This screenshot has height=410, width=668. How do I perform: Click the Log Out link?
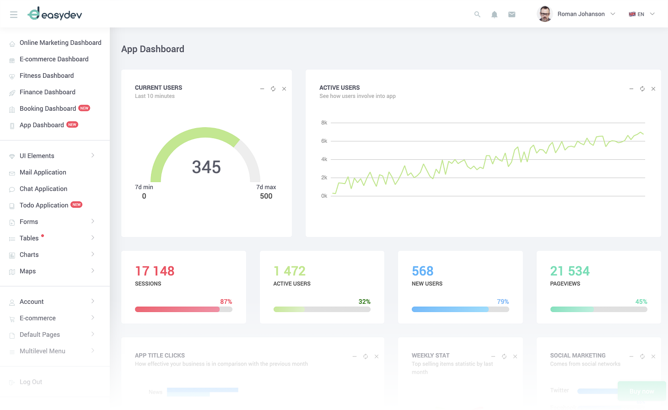tap(31, 382)
